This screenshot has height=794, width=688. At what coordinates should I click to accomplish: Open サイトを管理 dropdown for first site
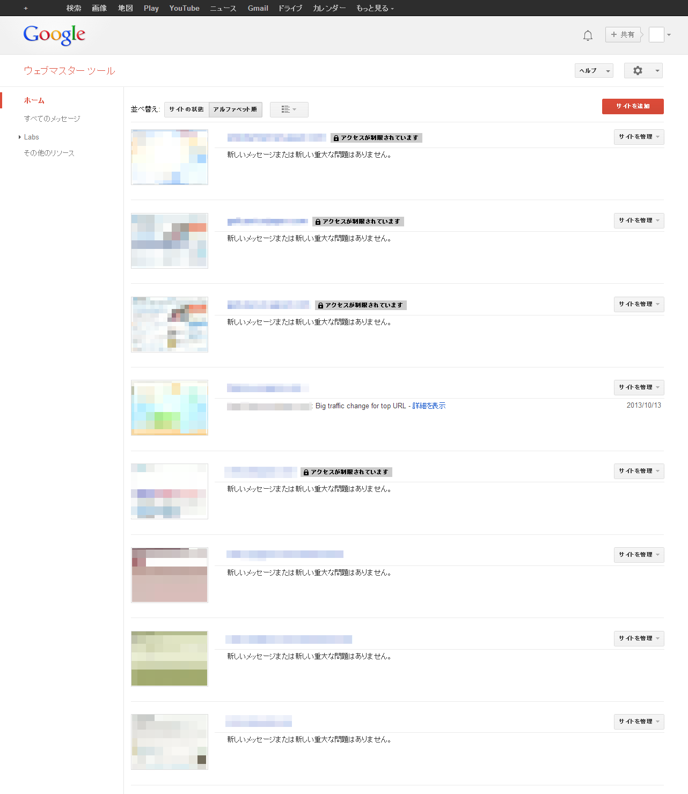tap(639, 137)
